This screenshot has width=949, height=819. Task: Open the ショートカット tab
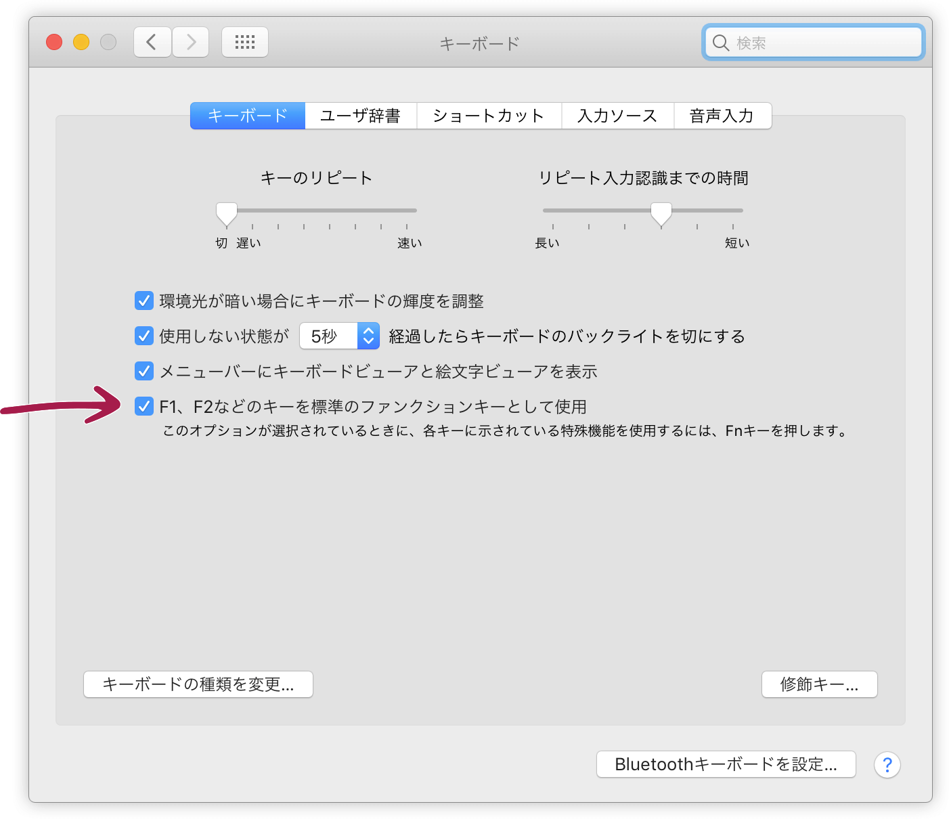click(x=489, y=116)
